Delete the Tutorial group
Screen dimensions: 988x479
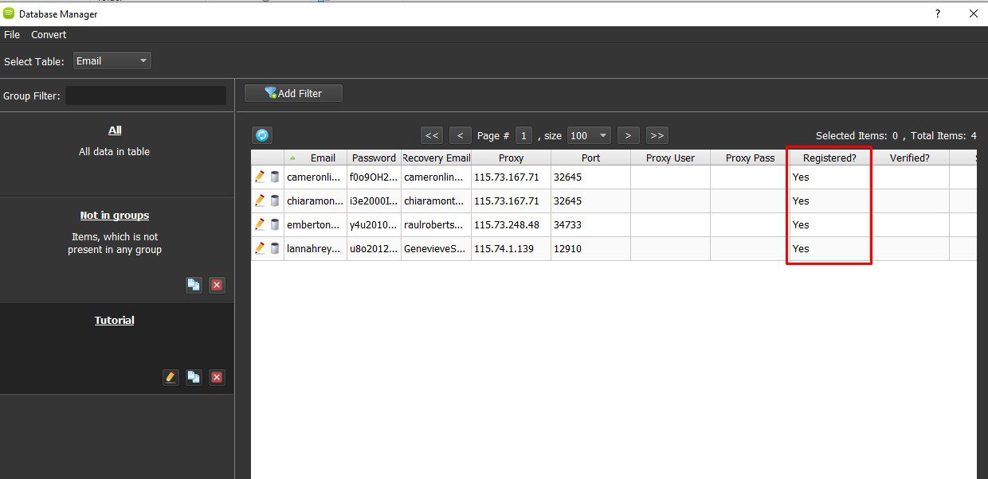tap(217, 377)
